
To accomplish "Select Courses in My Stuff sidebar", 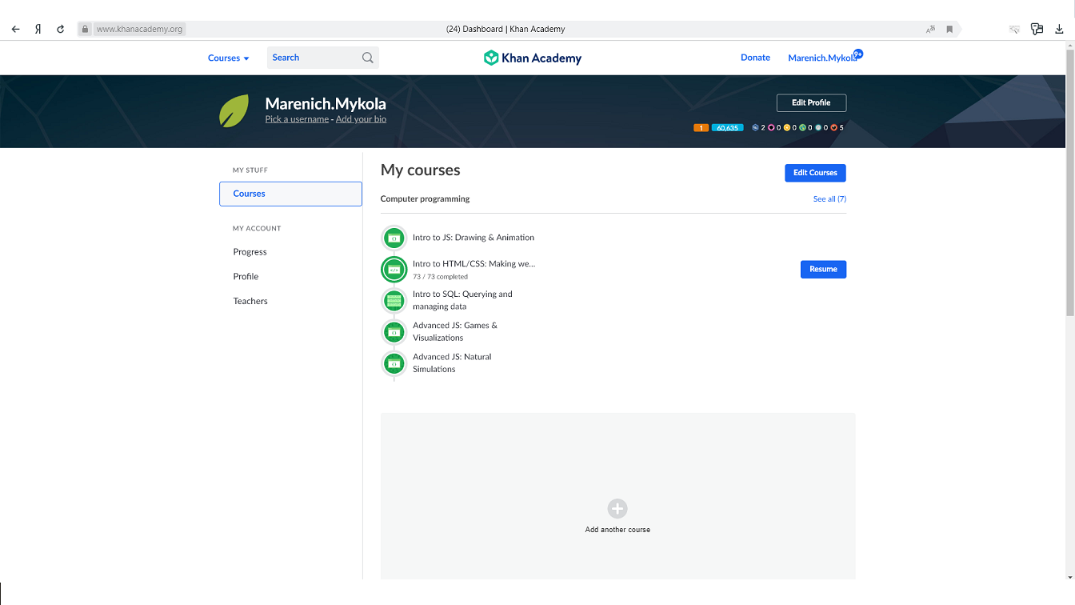I will (290, 194).
